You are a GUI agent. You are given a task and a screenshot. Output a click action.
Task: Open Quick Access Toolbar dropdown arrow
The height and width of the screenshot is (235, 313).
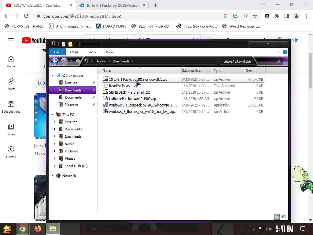pos(76,44)
